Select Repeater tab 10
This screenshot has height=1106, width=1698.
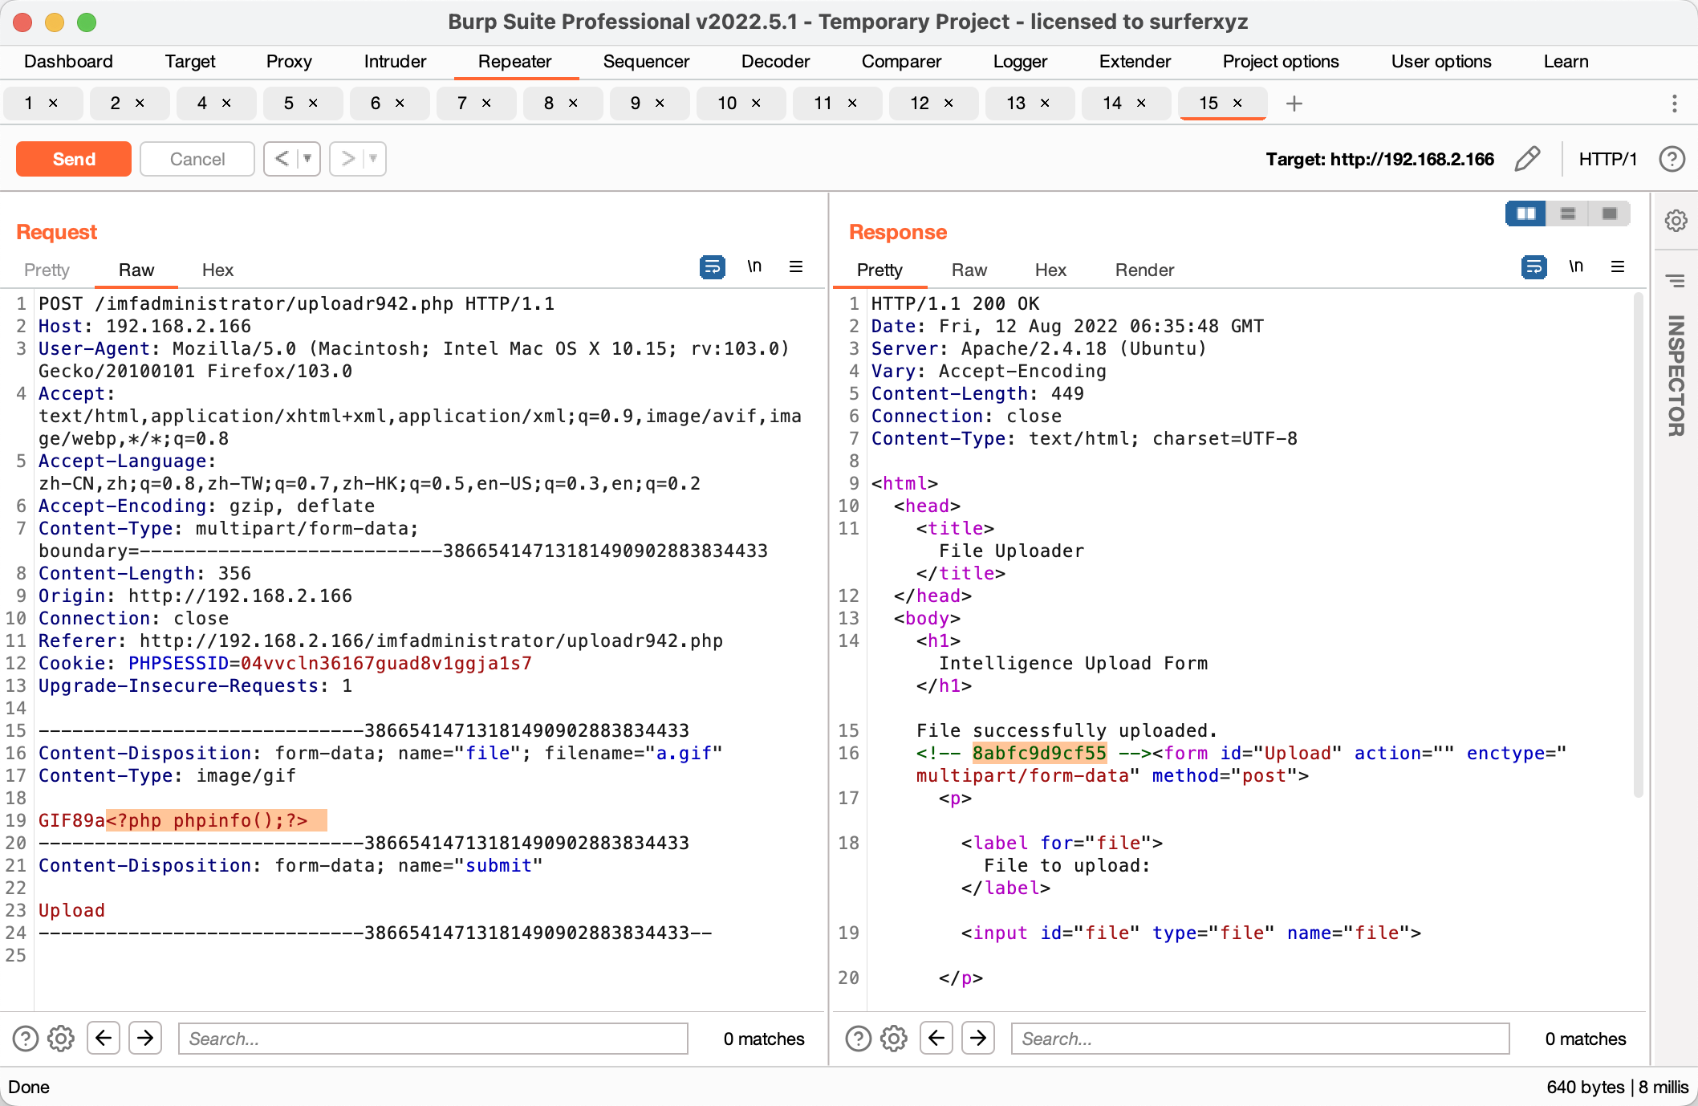[727, 104]
